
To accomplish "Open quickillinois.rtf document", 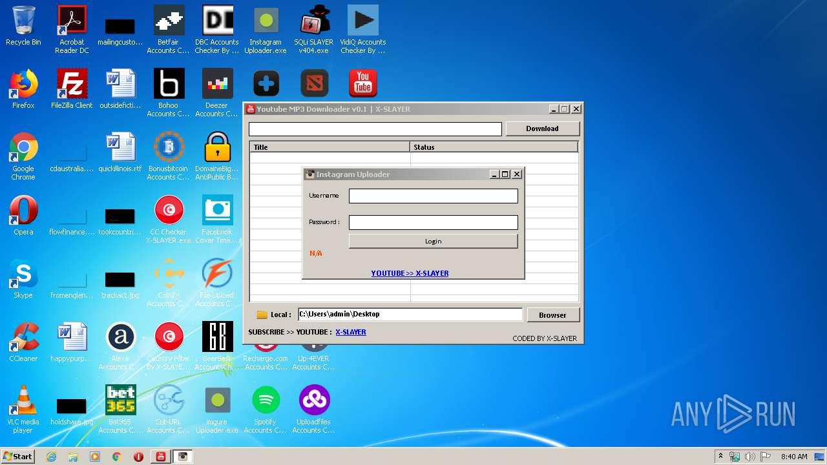I will tap(120, 153).
